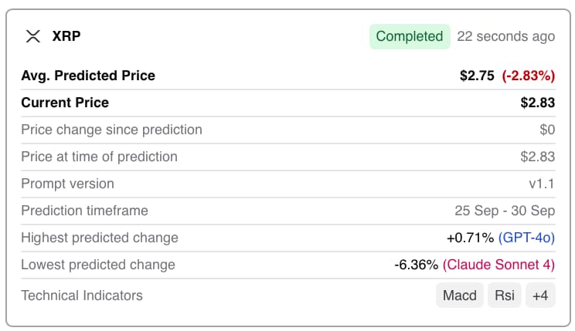Click the Price at time of prediction value
This screenshot has width=575, height=331.
[537, 157]
